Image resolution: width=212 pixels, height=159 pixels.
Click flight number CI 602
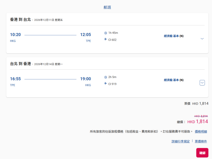click(x=112, y=40)
